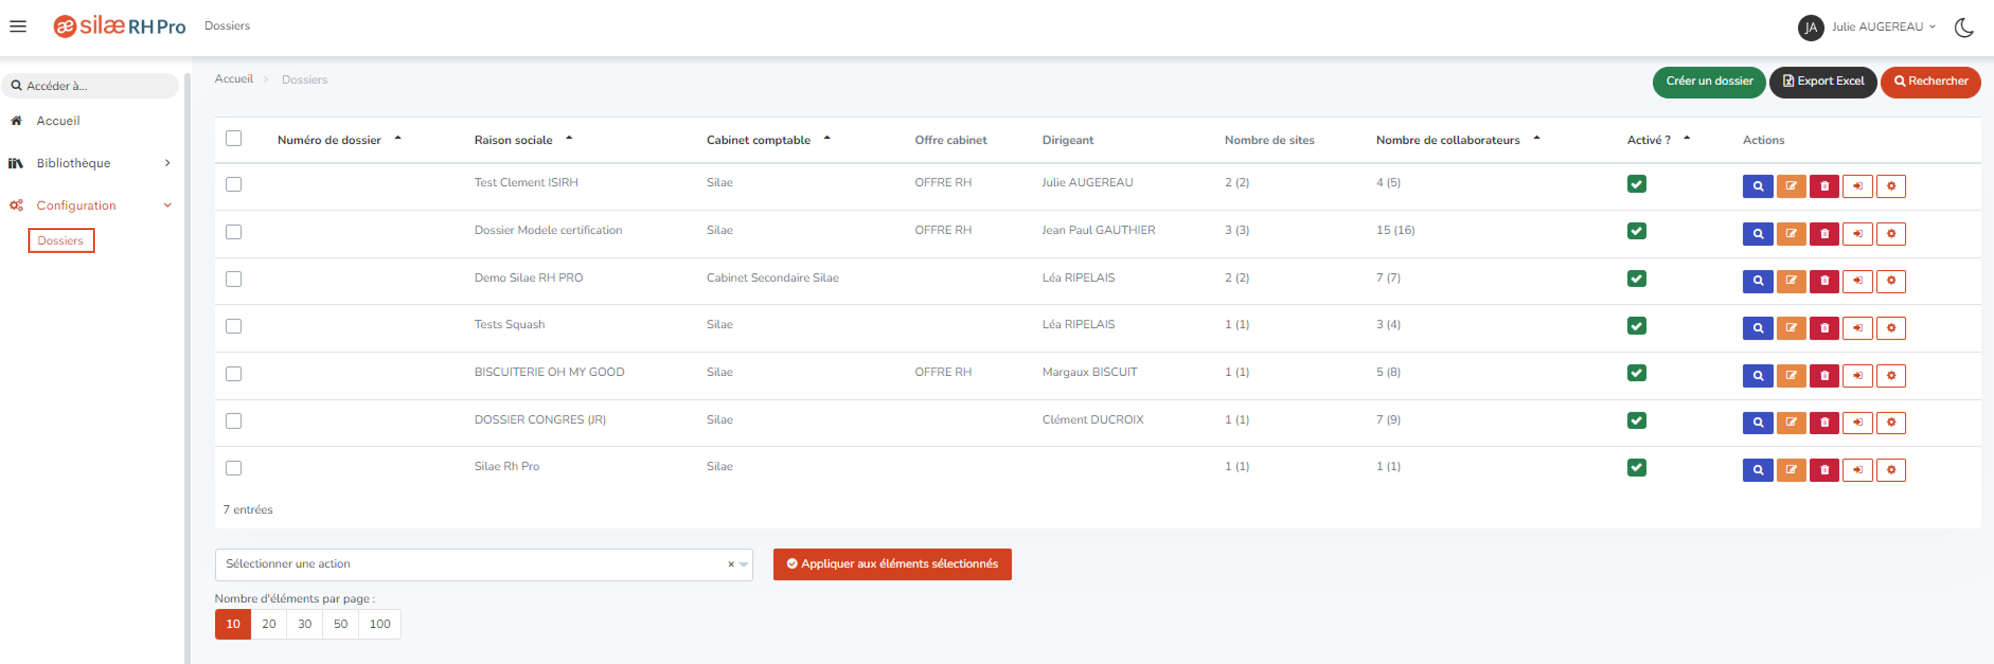Edit Demo Silae RH PRO dossier
The width and height of the screenshot is (1994, 664).
point(1791,281)
